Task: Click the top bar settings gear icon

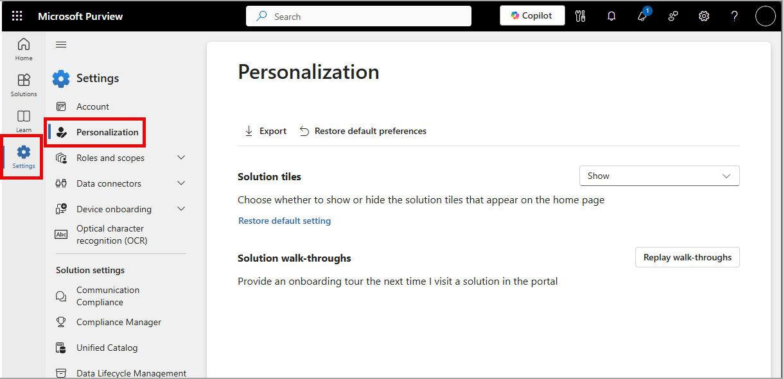Action: coord(704,16)
